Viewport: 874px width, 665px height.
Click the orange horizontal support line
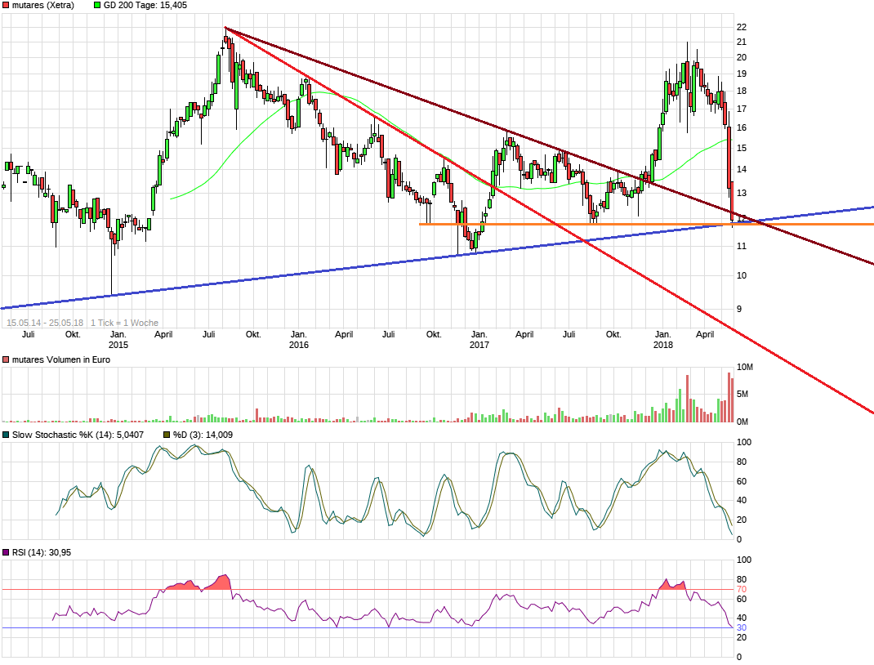[x=647, y=224]
